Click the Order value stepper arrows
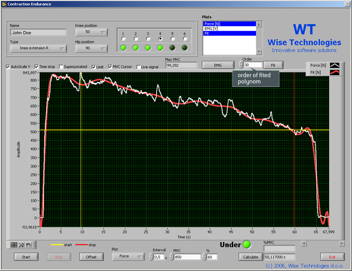The height and width of the screenshot is (271, 352). 241,65
